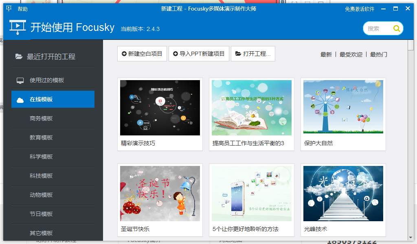Click the Focusky projector logo icon

point(17,28)
